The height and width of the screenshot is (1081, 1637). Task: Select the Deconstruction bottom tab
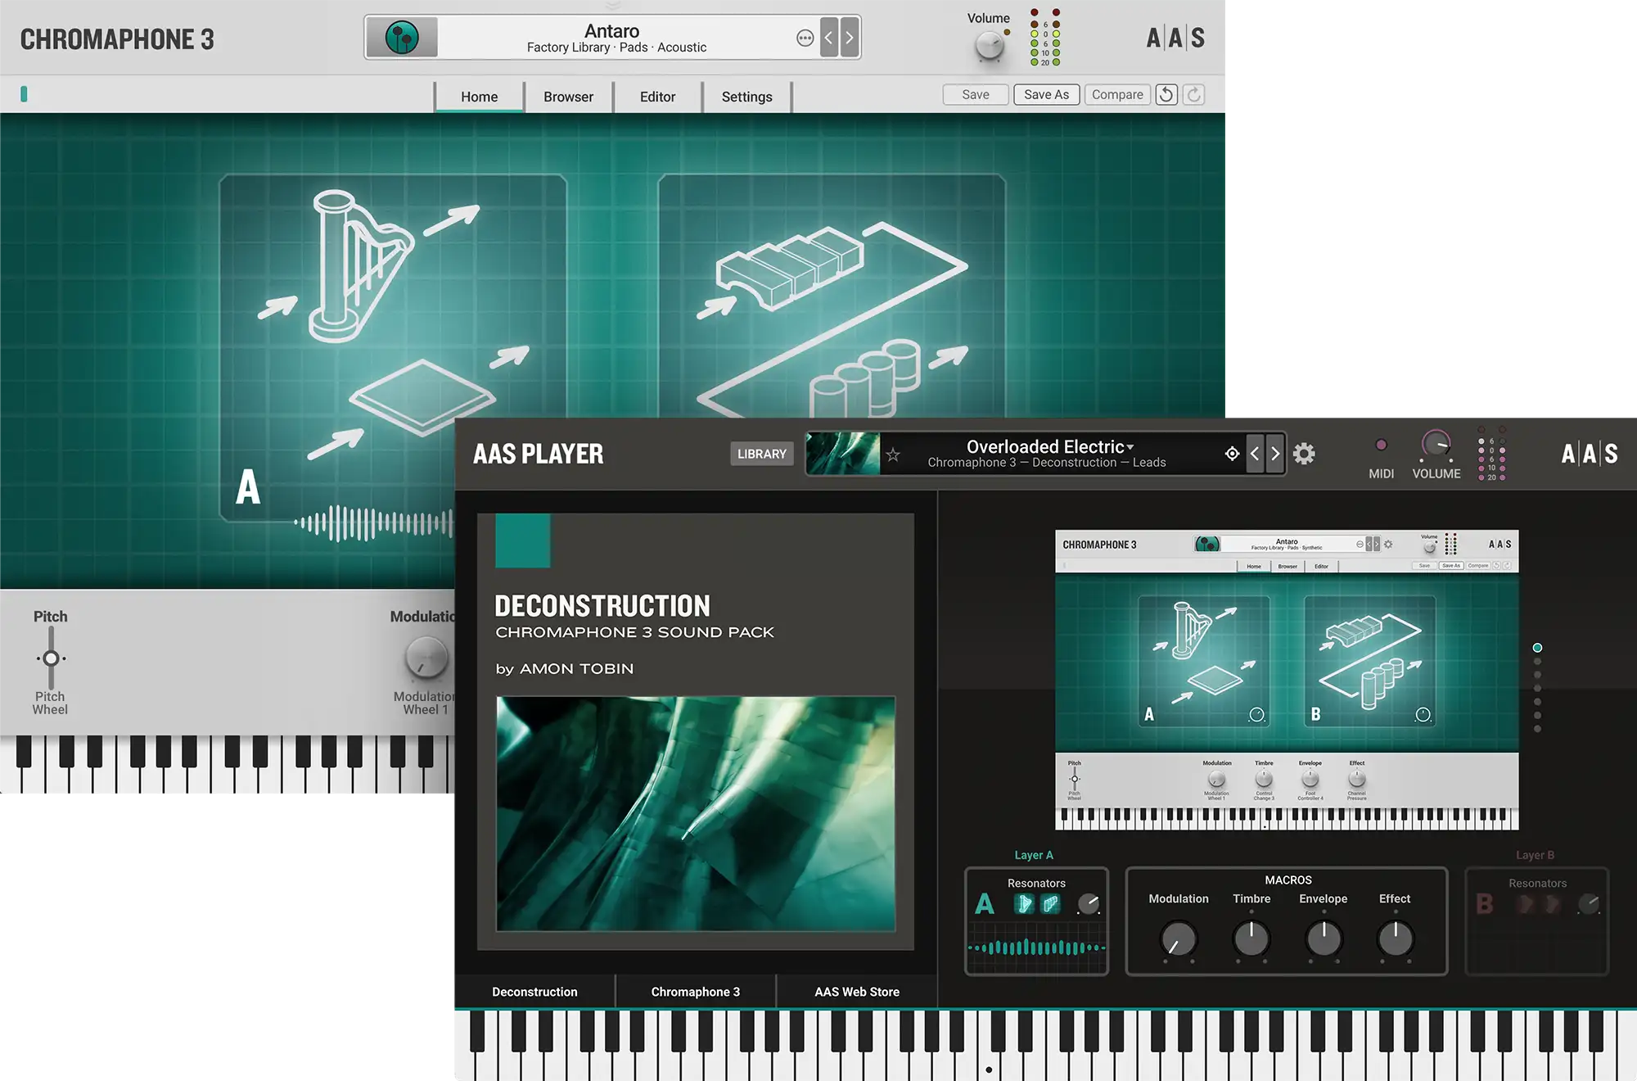534,992
